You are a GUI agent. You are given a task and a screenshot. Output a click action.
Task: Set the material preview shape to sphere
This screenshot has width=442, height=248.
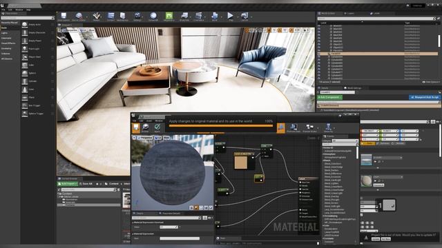(x=196, y=207)
